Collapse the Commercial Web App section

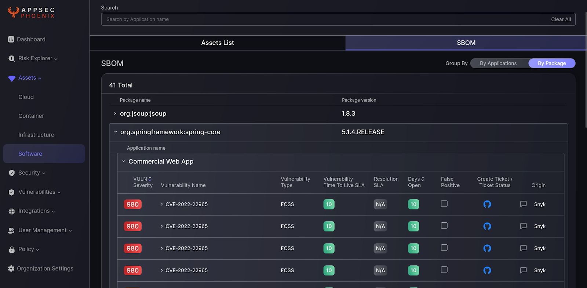pos(124,161)
